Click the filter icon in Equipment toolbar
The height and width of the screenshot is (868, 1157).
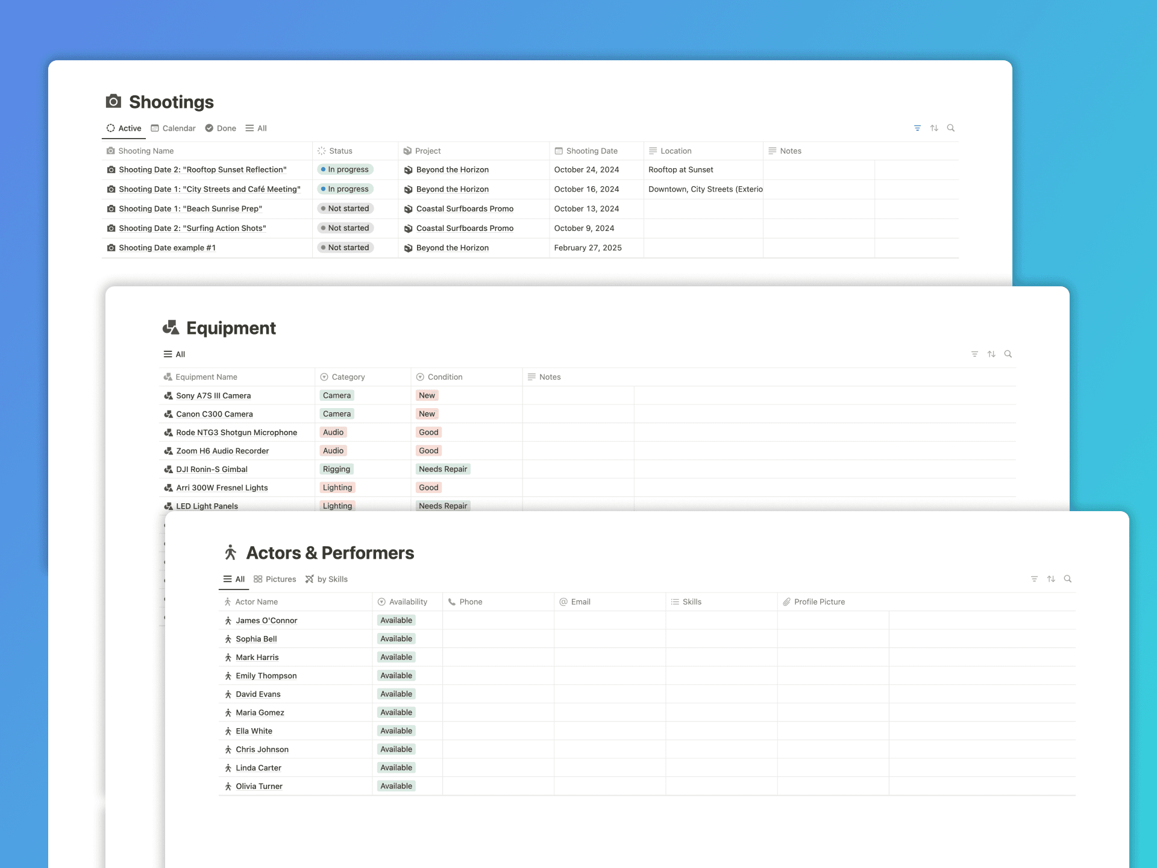[x=974, y=354]
